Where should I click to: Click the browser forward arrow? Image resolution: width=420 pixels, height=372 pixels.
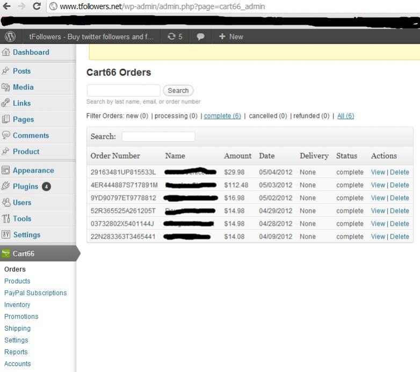(21, 6)
